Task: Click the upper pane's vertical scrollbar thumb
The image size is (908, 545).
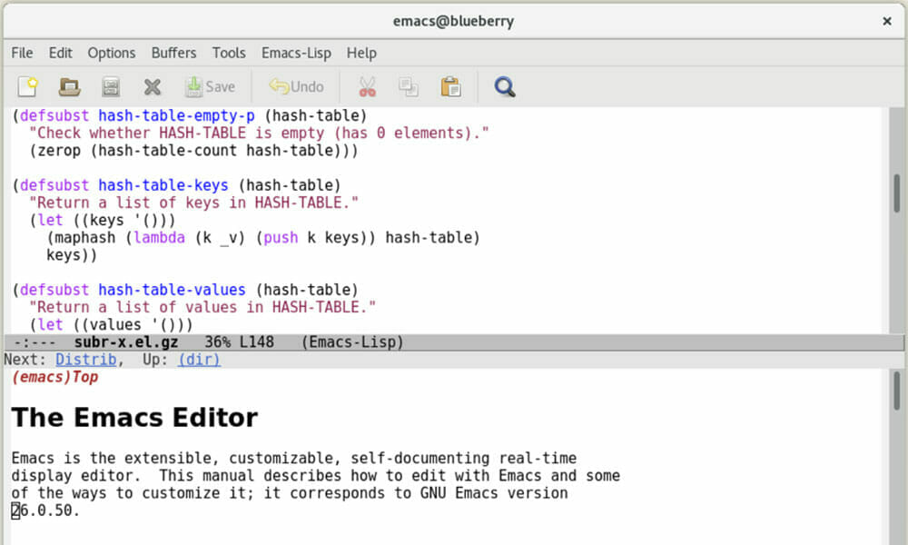Action: pos(897,193)
